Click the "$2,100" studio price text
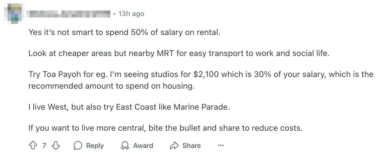 click(206, 74)
